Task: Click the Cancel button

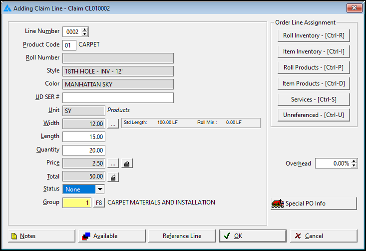Action: pos(324,236)
